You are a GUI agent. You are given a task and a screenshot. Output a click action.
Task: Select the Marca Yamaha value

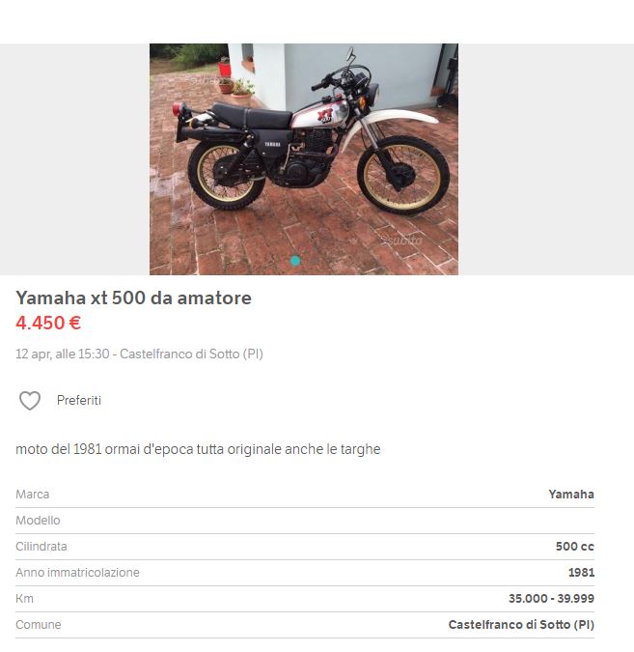571,495
